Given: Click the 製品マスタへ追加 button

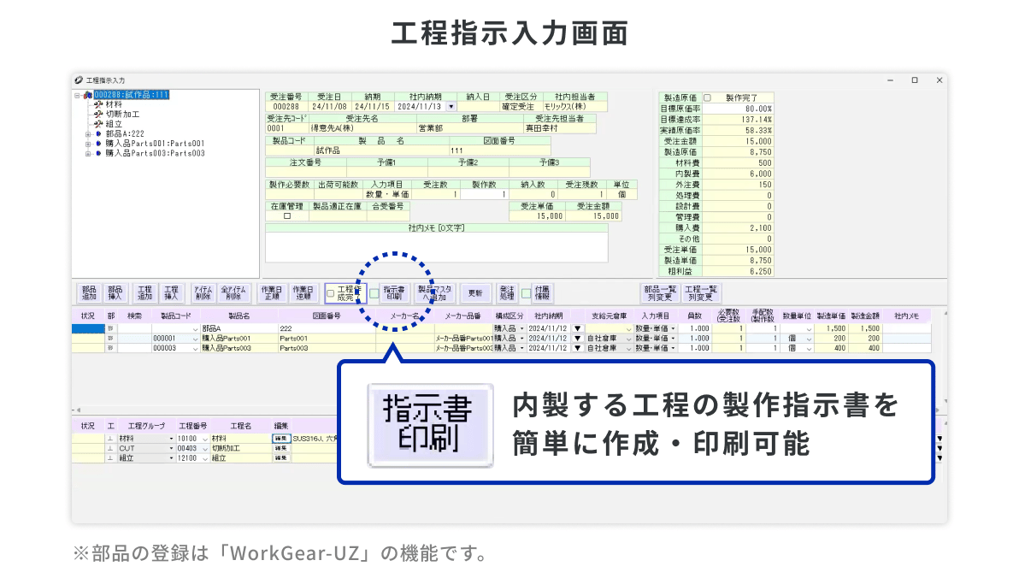Looking at the screenshot, I should click(x=434, y=293).
